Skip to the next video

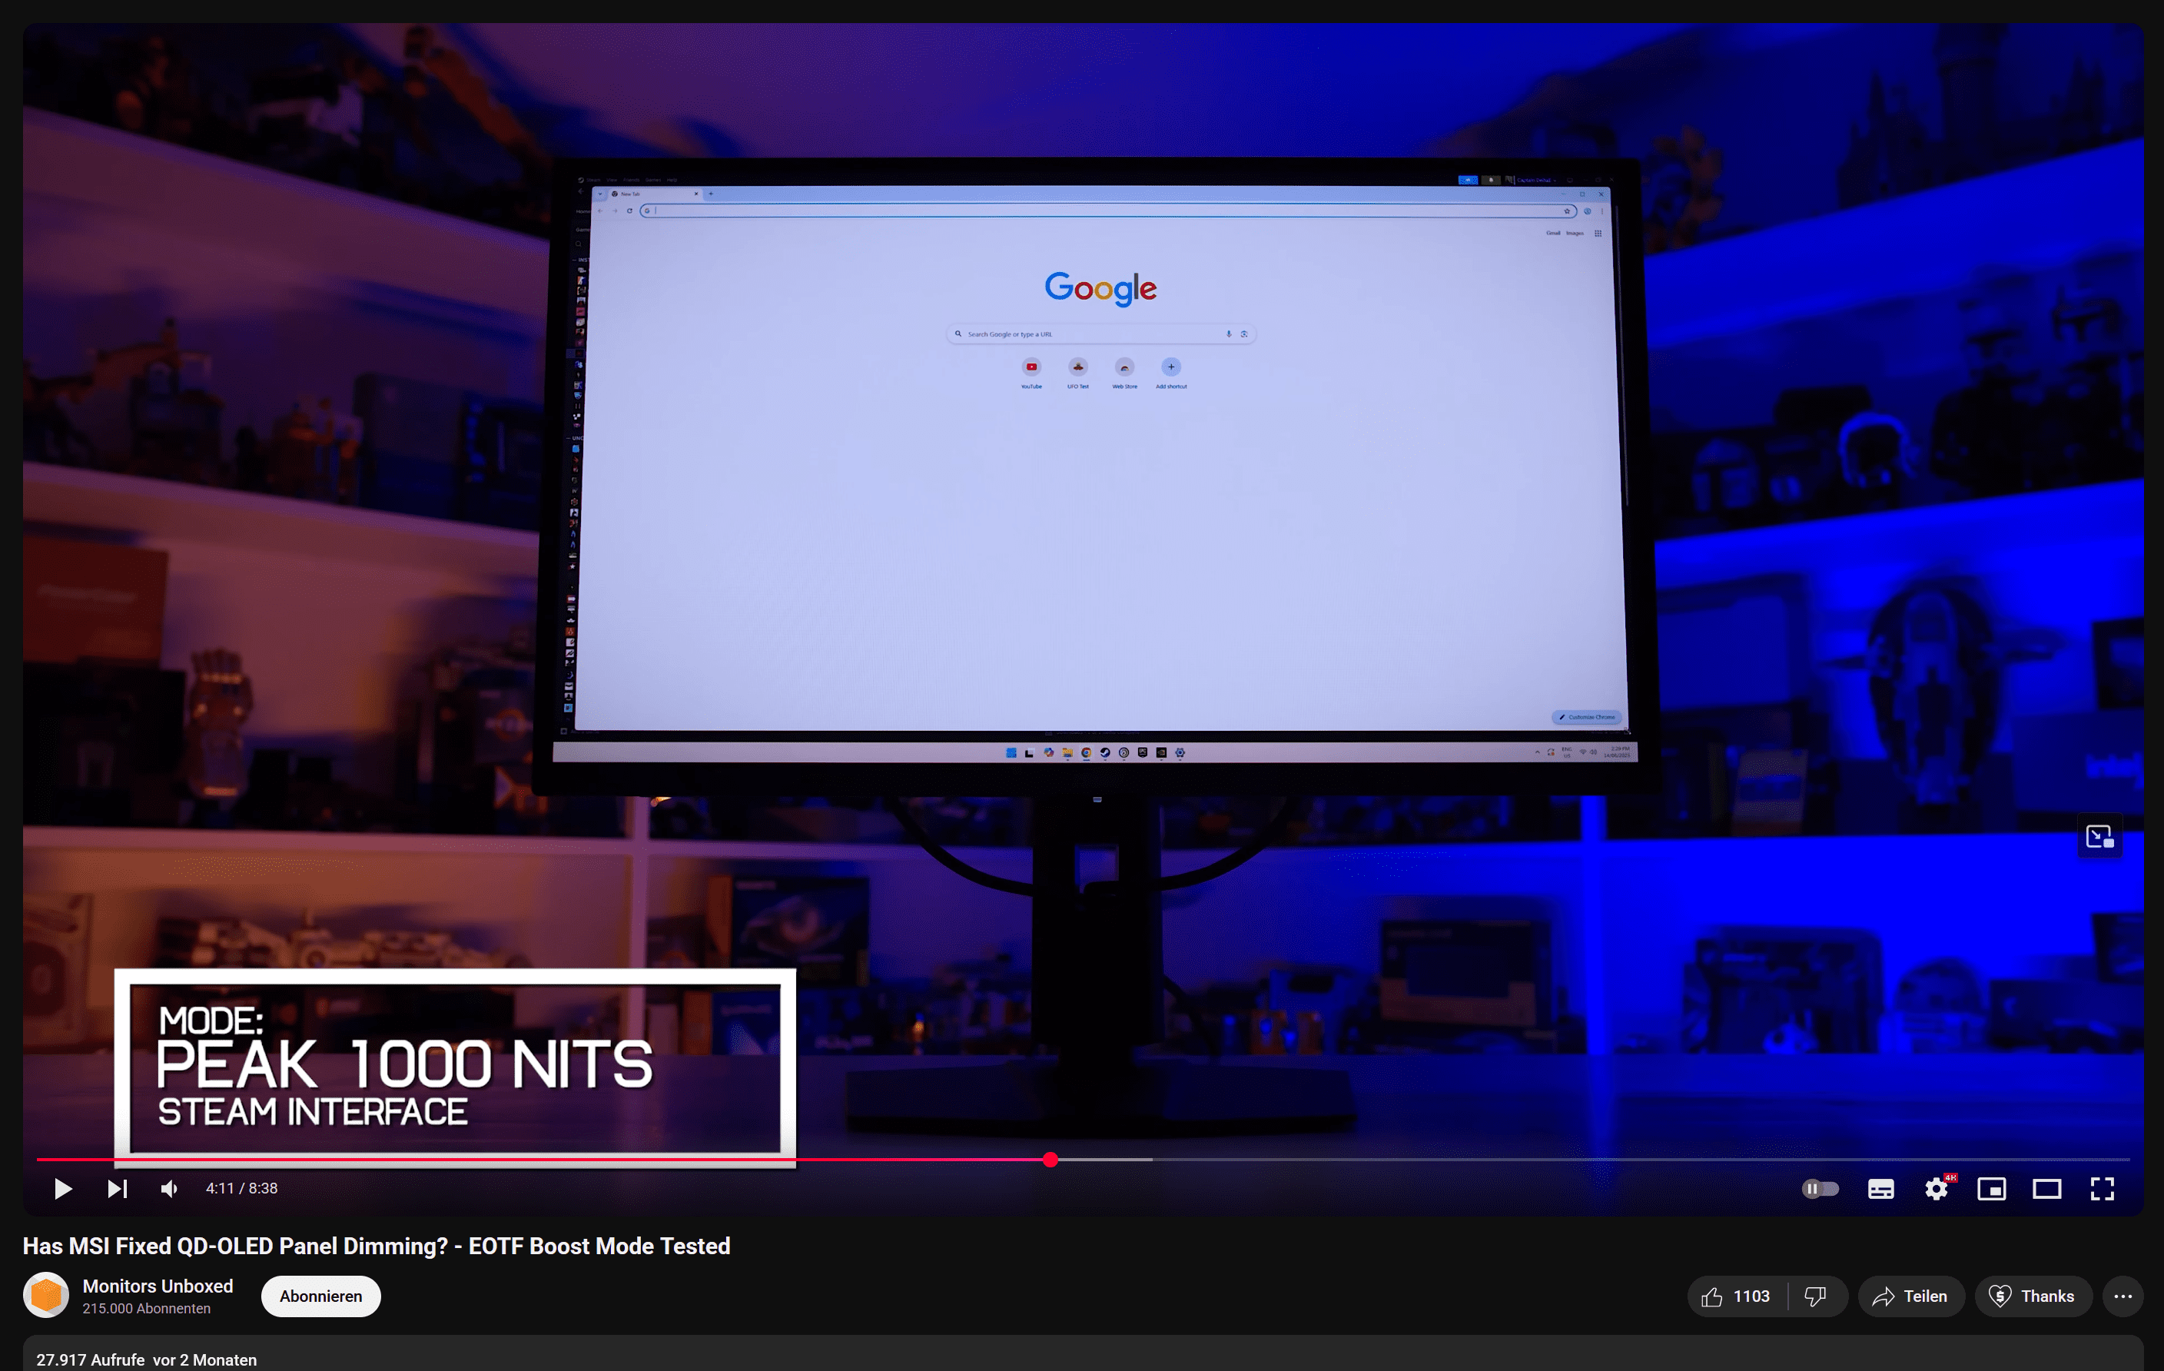click(x=117, y=1189)
